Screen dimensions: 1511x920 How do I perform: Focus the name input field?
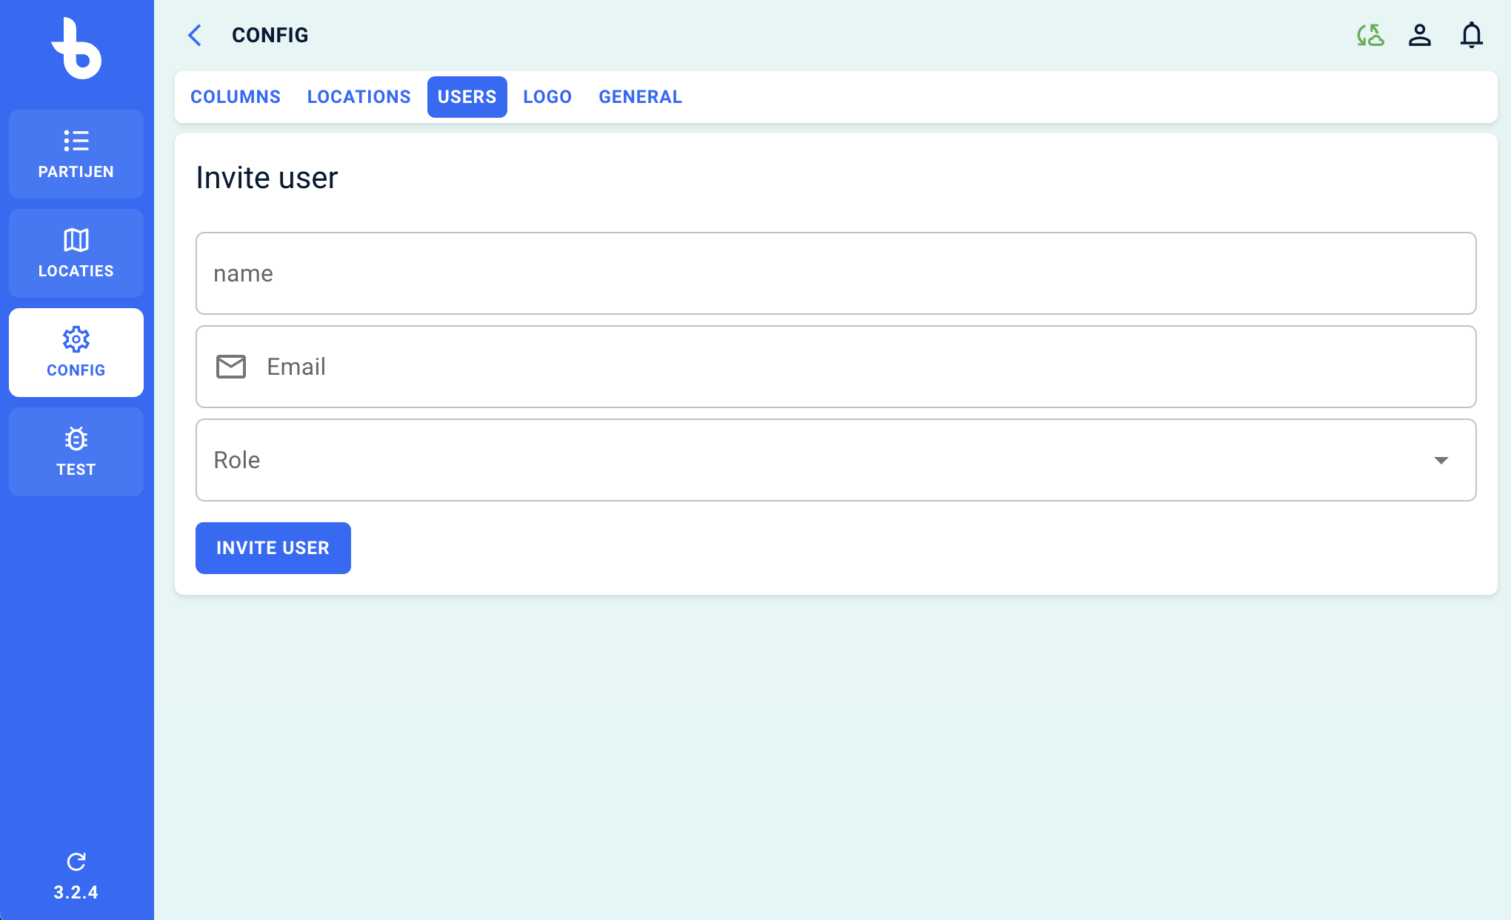coord(836,273)
